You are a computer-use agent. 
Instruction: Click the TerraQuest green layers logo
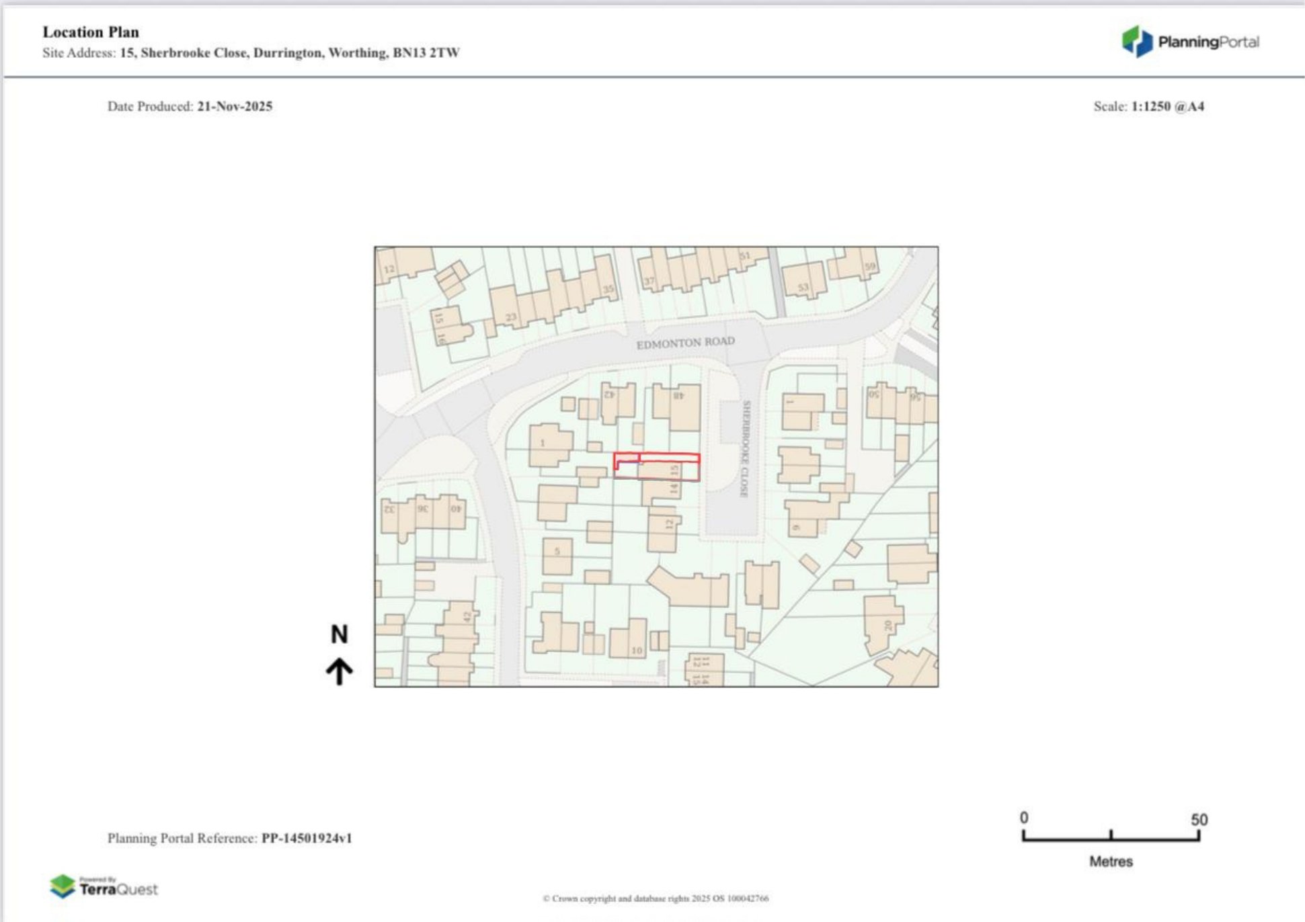63,886
